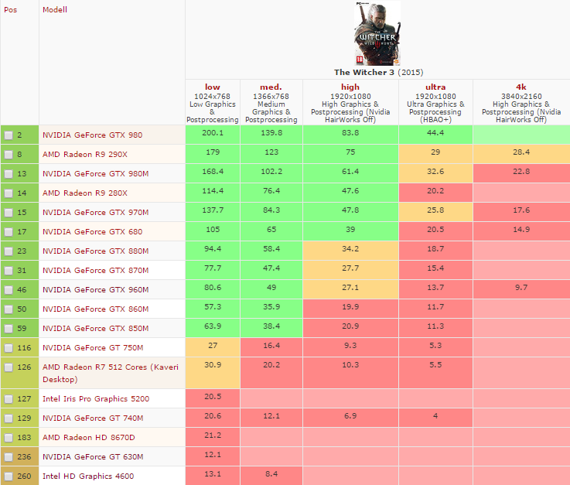Select the 8.4 med. score cell
Screen dimensions: 570x485
point(271,476)
